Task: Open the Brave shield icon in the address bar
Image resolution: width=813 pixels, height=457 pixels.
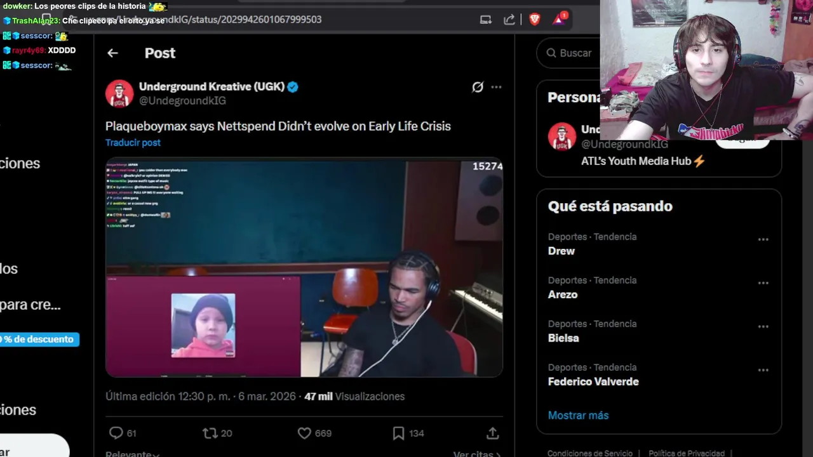Action: coord(535,20)
